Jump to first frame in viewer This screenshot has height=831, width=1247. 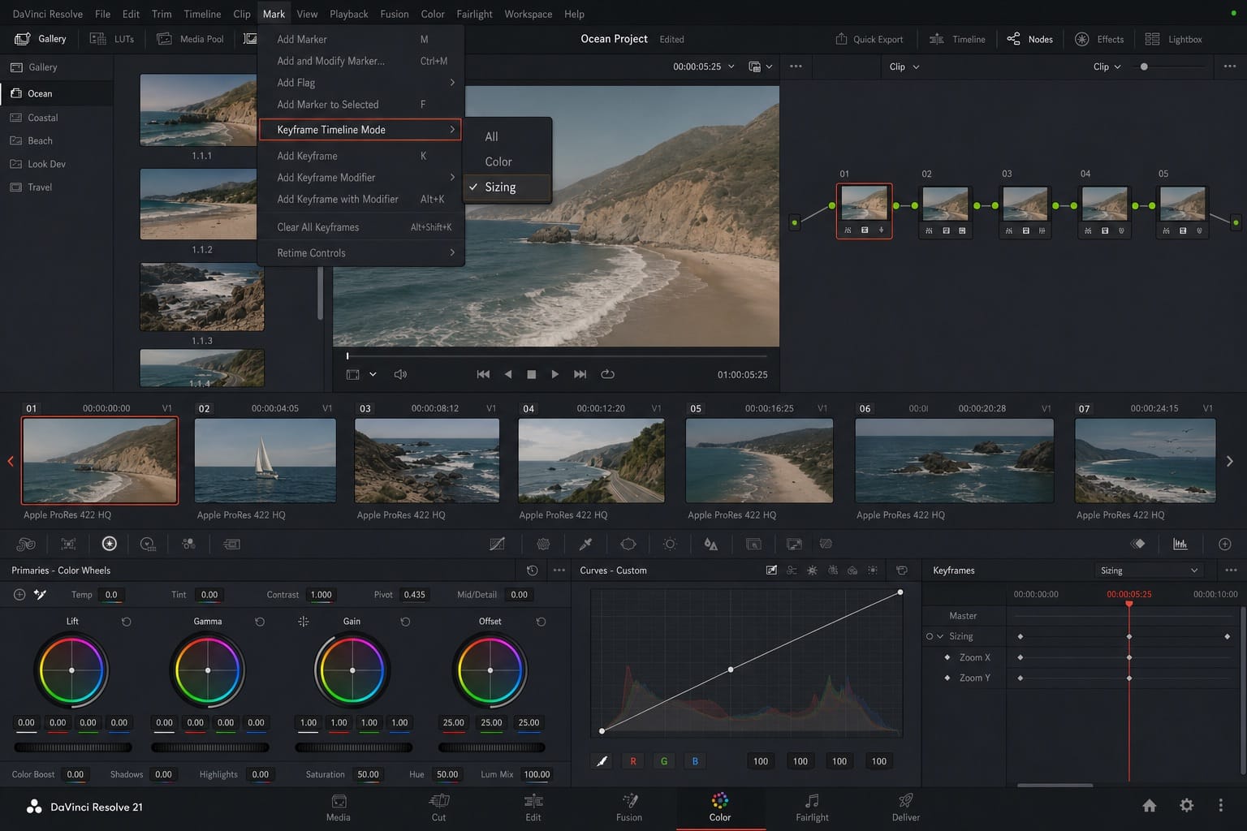[x=483, y=374]
